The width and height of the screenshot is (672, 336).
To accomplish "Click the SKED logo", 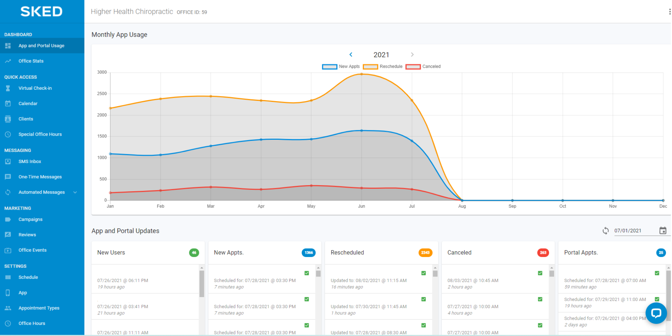I will (42, 11).
